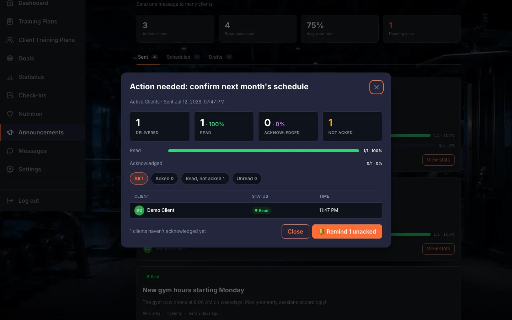Viewport: 512px width, 320px height.
Task: Click the Not Acked stat card
Action: pos(352,127)
